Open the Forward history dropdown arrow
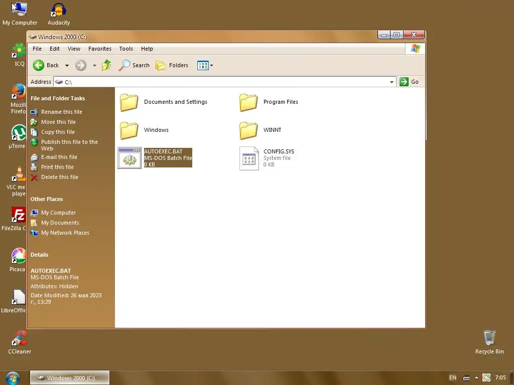 [94, 66]
